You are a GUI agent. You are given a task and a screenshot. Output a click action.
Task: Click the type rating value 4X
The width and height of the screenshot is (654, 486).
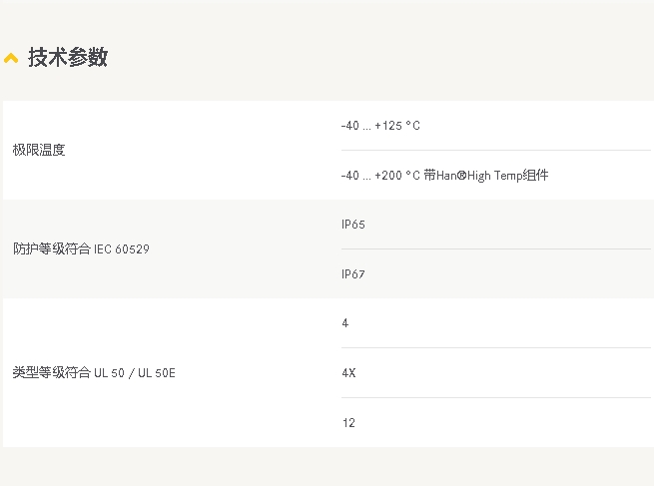348,372
